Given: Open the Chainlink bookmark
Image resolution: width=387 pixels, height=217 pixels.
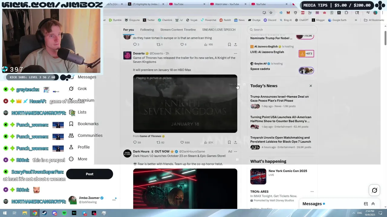Looking at the screenshot, I should [165, 20].
